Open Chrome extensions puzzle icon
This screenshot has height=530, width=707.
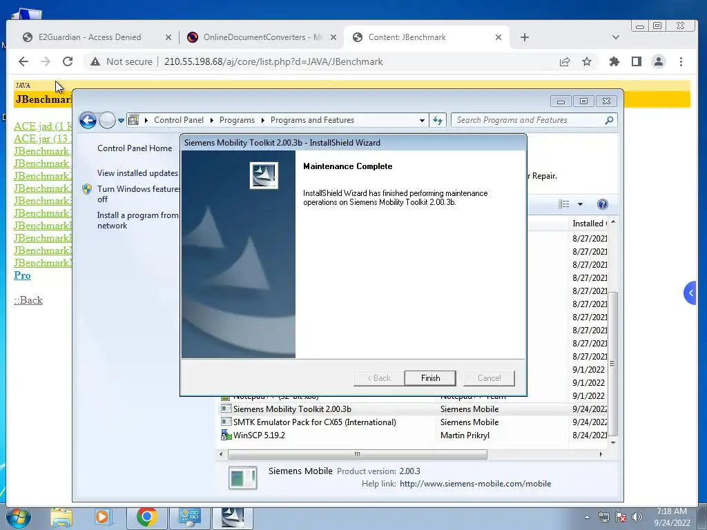pyautogui.click(x=614, y=61)
